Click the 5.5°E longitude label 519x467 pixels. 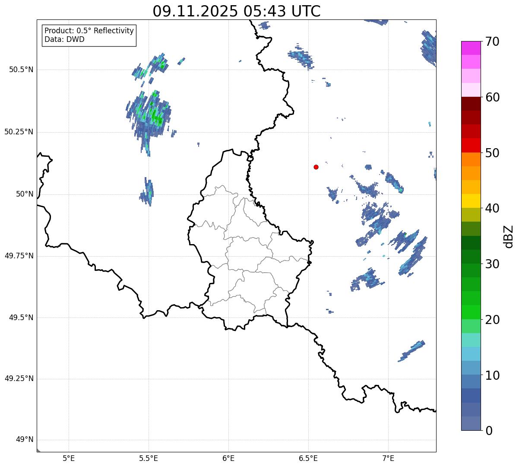149,458
